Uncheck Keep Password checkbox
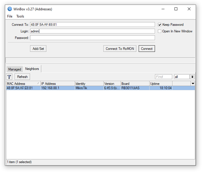Viewport: 202px width, 172px height. 160,25
